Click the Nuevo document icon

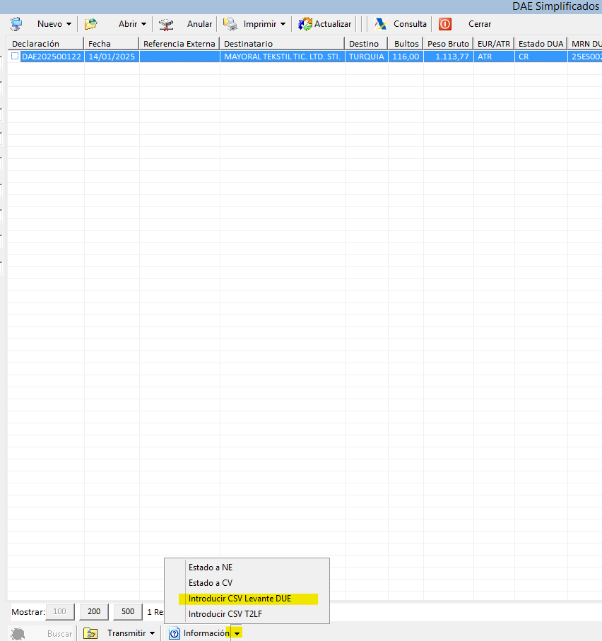click(x=16, y=24)
